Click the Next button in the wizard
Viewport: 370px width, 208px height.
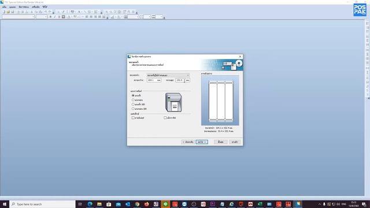click(x=202, y=142)
